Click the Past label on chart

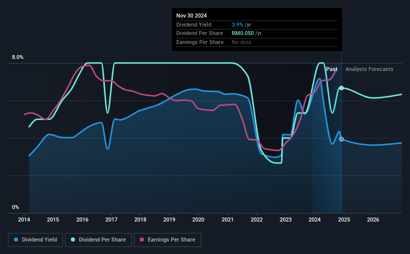pos(332,69)
